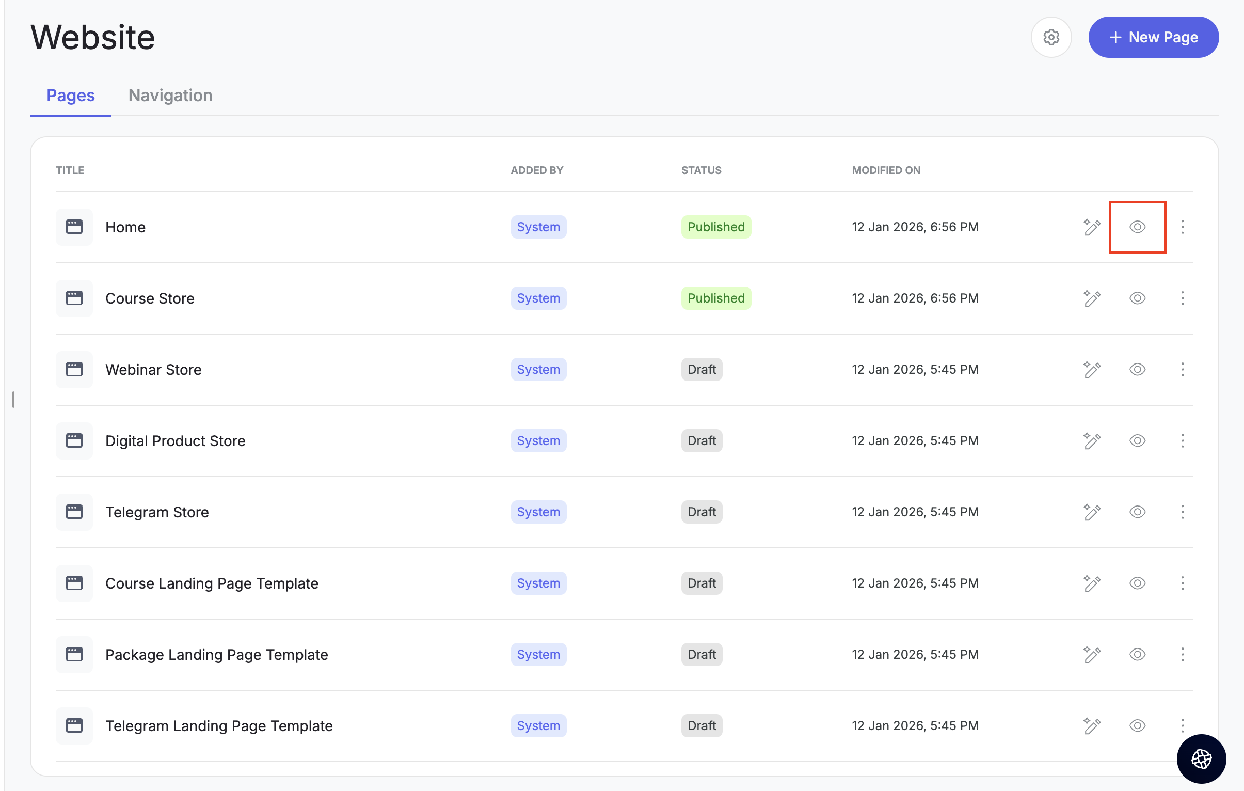Expand more options for Digital Product Store
The image size is (1244, 791).
coord(1182,441)
